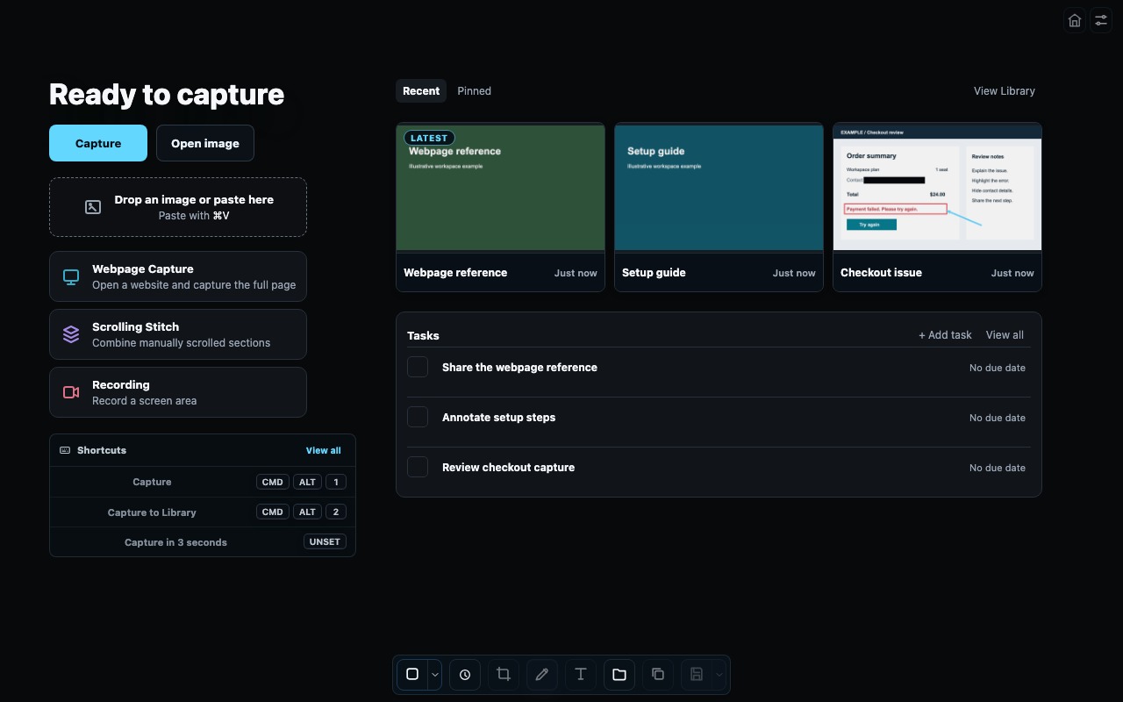The image size is (1123, 702).
Task: Expand the save options chevron
Action: 719,674
